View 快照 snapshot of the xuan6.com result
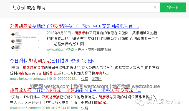 tap(84, 108)
